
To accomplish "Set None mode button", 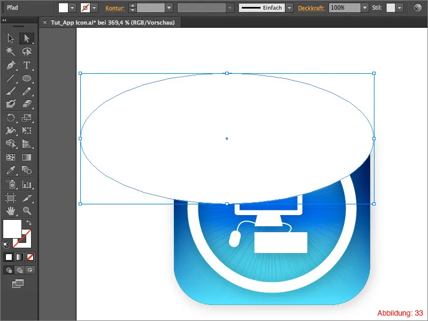I will coord(30,257).
